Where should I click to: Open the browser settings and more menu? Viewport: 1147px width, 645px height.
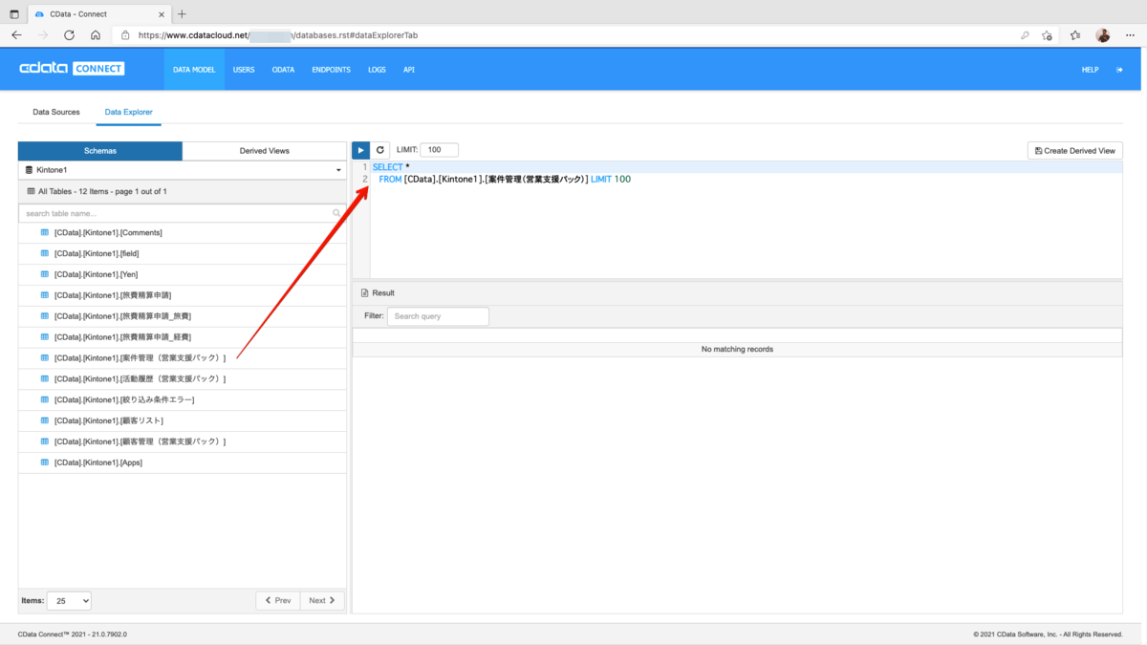(x=1130, y=35)
